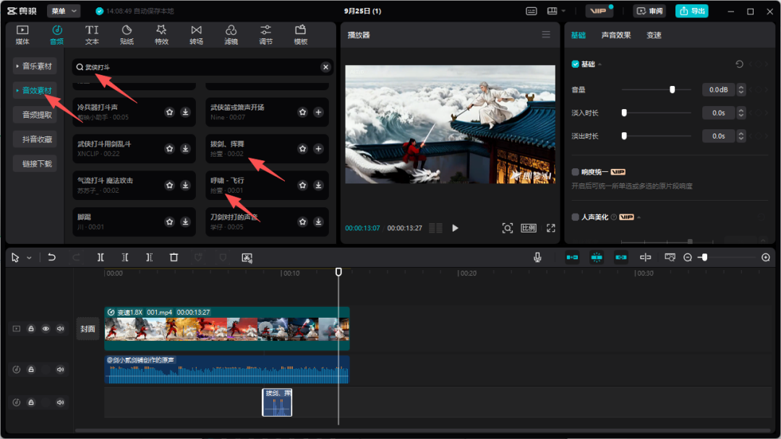781x439 pixels.
Task: Uncheck the 基础 checkbox
Action: pos(576,64)
